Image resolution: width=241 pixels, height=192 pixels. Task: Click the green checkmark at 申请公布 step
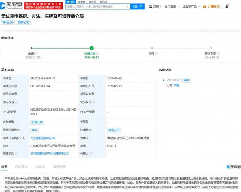coord(92,48)
